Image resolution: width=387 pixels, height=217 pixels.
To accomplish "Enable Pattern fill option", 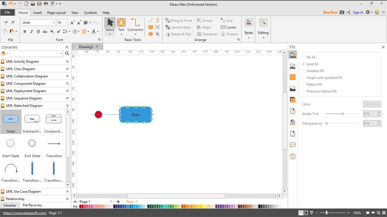I will pyautogui.click(x=303, y=84).
